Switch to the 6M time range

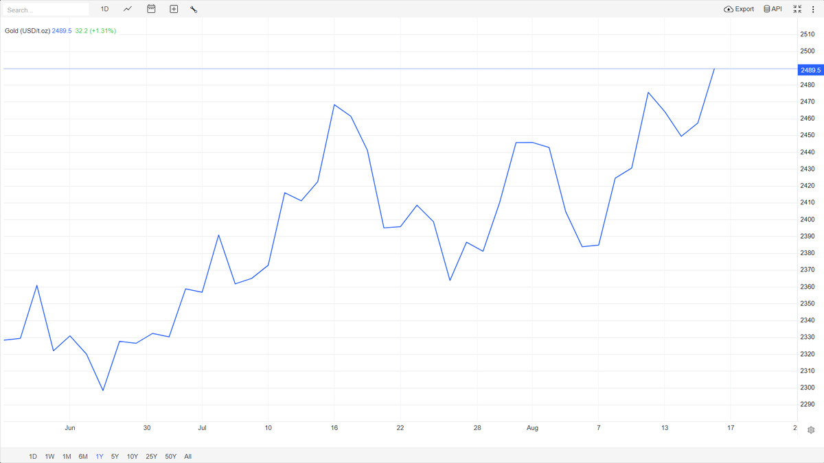coord(83,456)
